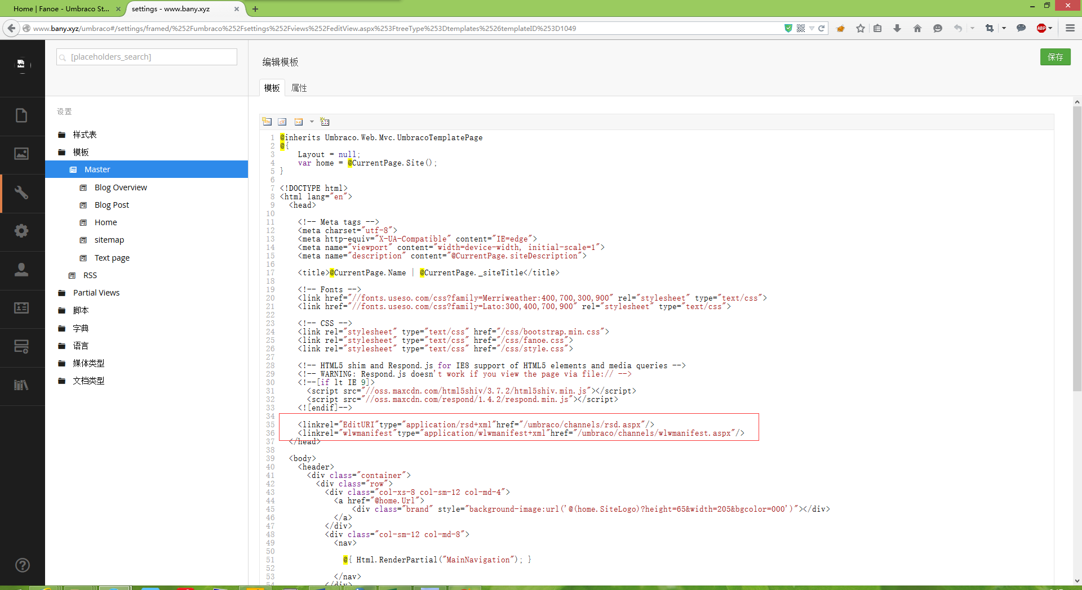Select the Blog Post template

pyautogui.click(x=112, y=205)
